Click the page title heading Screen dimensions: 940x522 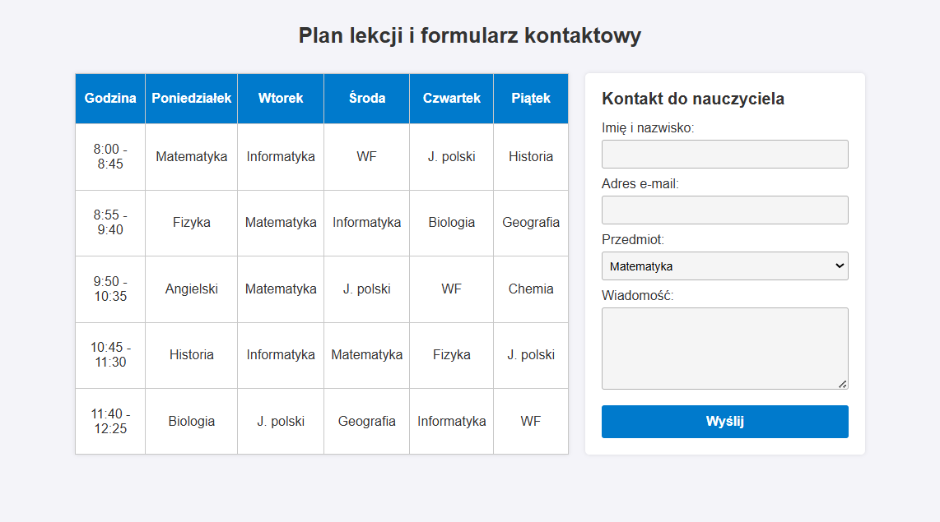[x=469, y=36]
